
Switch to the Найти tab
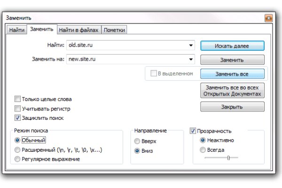[x=16, y=30]
